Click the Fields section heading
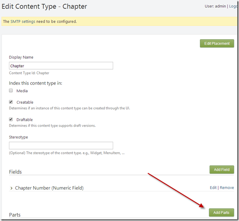The height and width of the screenshot is (221, 239). tap(15, 172)
